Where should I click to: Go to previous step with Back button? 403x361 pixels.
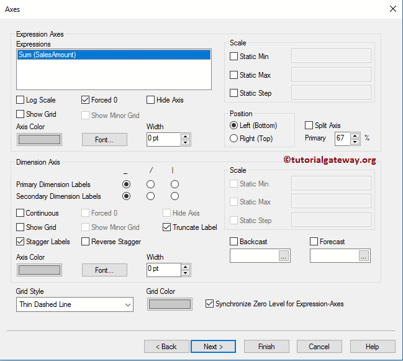tap(166, 347)
